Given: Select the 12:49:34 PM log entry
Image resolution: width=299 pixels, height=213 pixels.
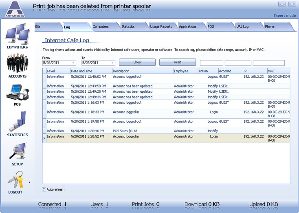Looking at the screenshot, I should [166, 97].
